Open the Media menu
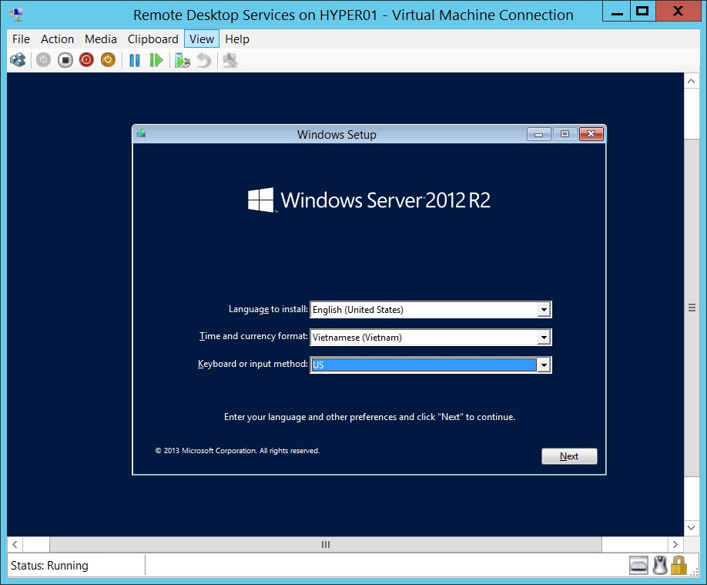 (x=101, y=39)
